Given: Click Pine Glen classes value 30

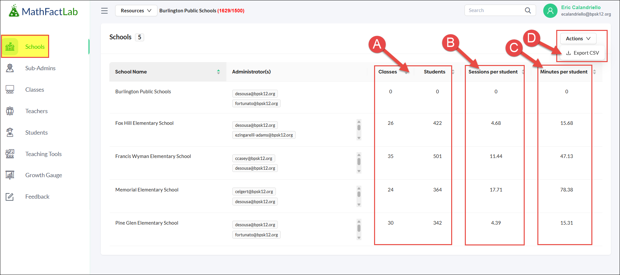Looking at the screenshot, I should 391,223.
